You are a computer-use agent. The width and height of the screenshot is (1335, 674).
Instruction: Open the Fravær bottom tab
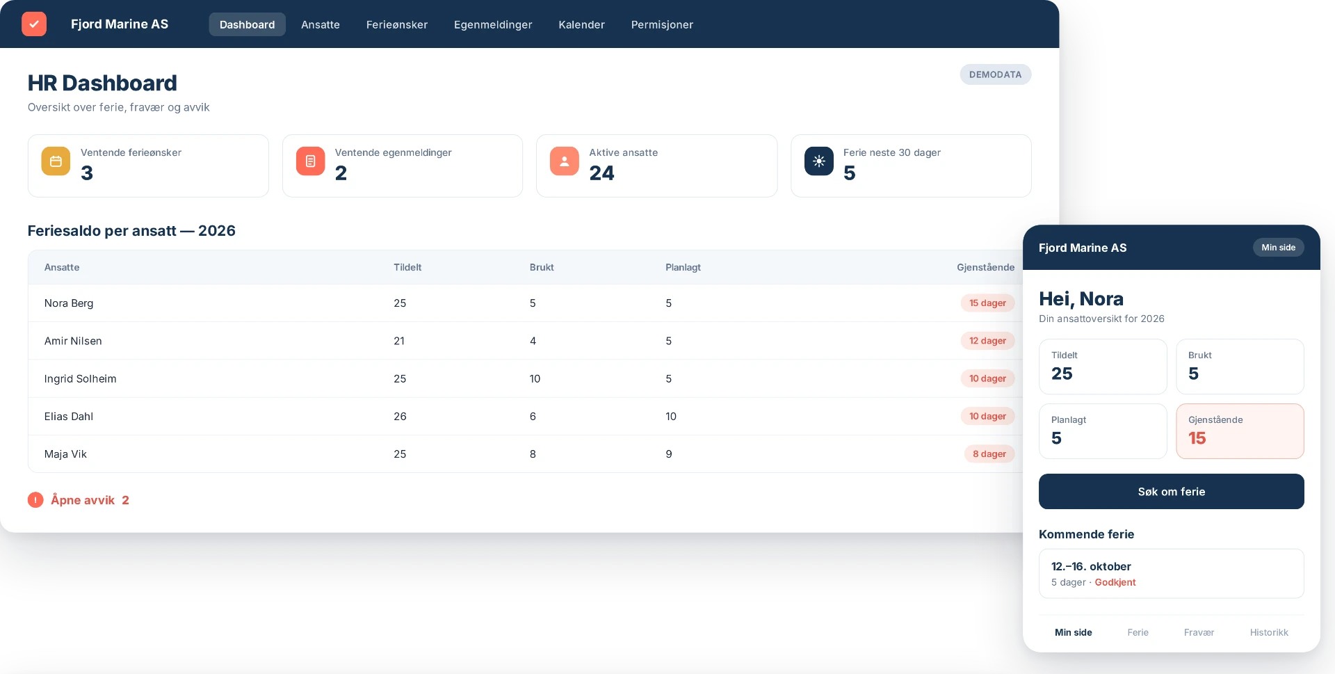coord(1199,632)
